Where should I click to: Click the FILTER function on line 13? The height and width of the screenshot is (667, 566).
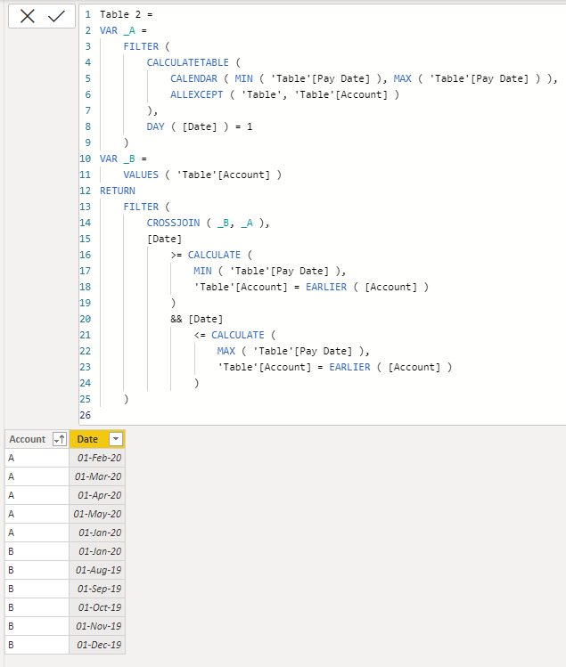pyautogui.click(x=141, y=207)
